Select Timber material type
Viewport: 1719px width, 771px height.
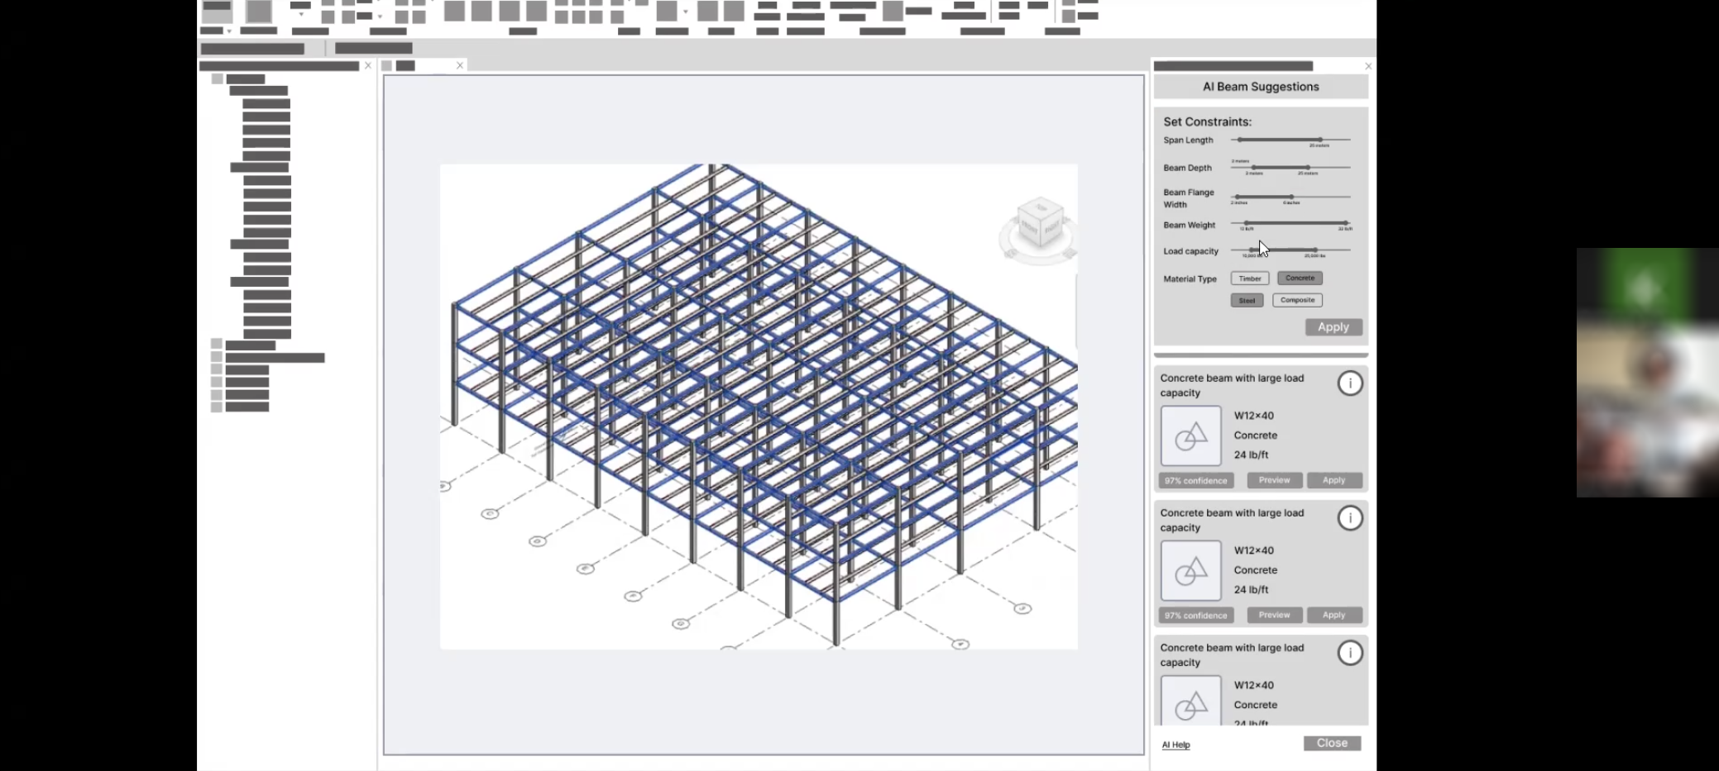tap(1249, 278)
